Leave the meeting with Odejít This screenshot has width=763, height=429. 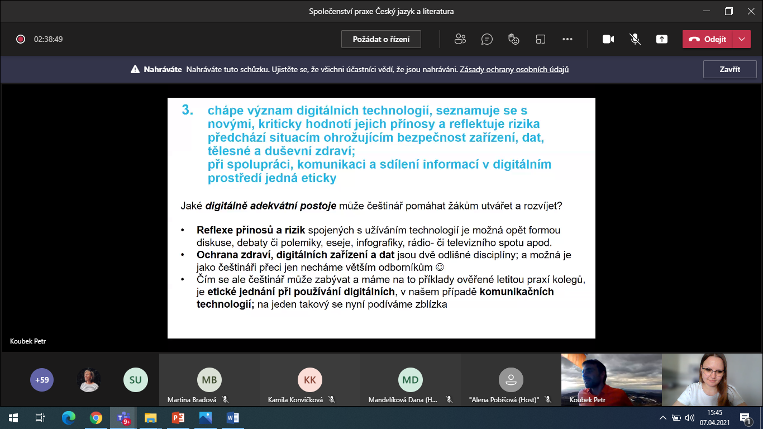pyautogui.click(x=708, y=39)
